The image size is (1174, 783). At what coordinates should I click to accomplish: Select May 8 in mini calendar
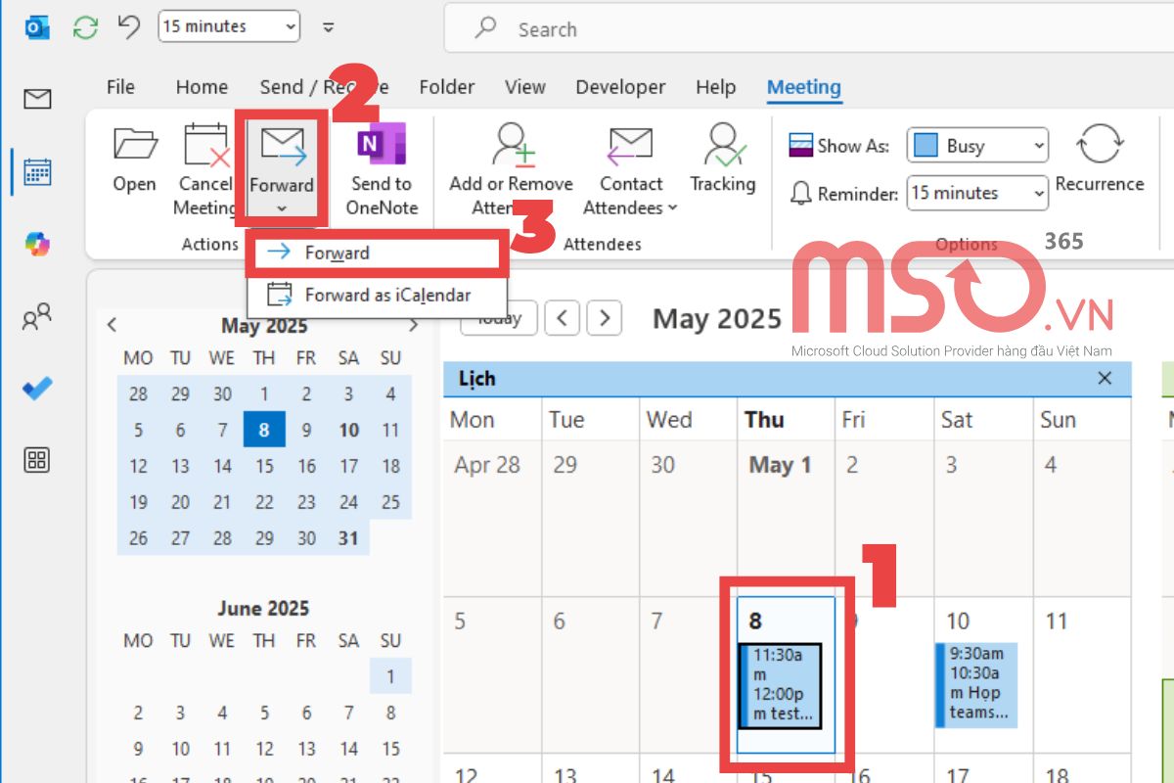[264, 430]
